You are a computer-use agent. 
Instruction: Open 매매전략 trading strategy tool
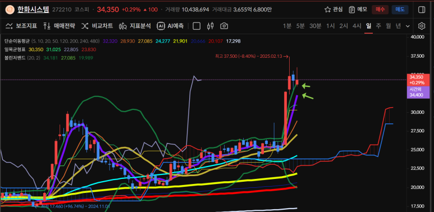(59, 26)
